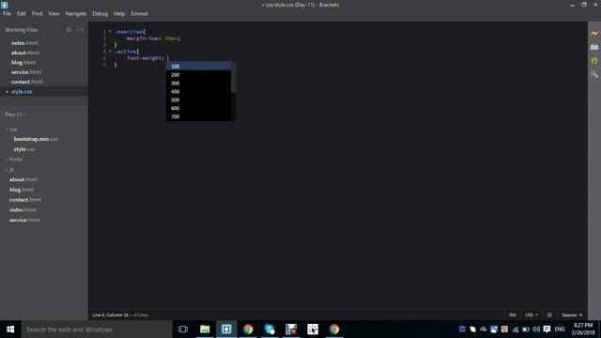This screenshot has height=338, width=601.
Task: Click the OneDrive cloud icon in the tray
Action: click(x=484, y=330)
